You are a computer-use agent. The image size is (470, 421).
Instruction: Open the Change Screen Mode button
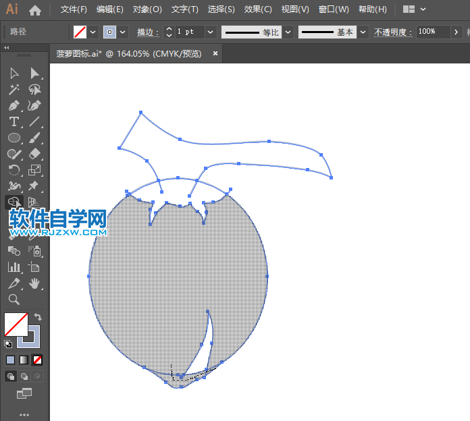pos(24,393)
